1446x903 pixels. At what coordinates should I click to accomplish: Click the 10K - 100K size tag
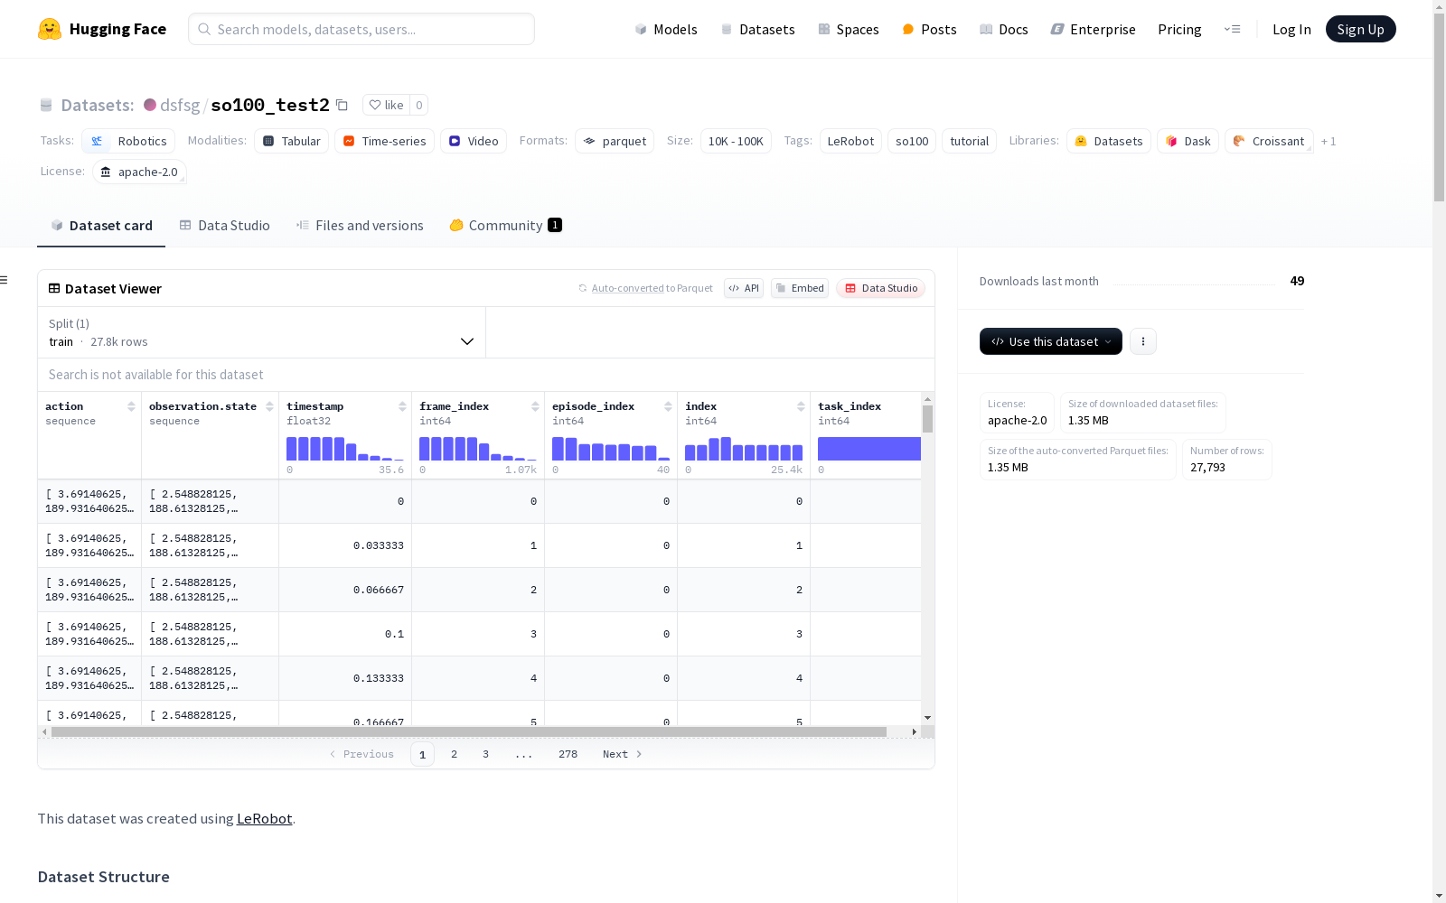pyautogui.click(x=736, y=142)
